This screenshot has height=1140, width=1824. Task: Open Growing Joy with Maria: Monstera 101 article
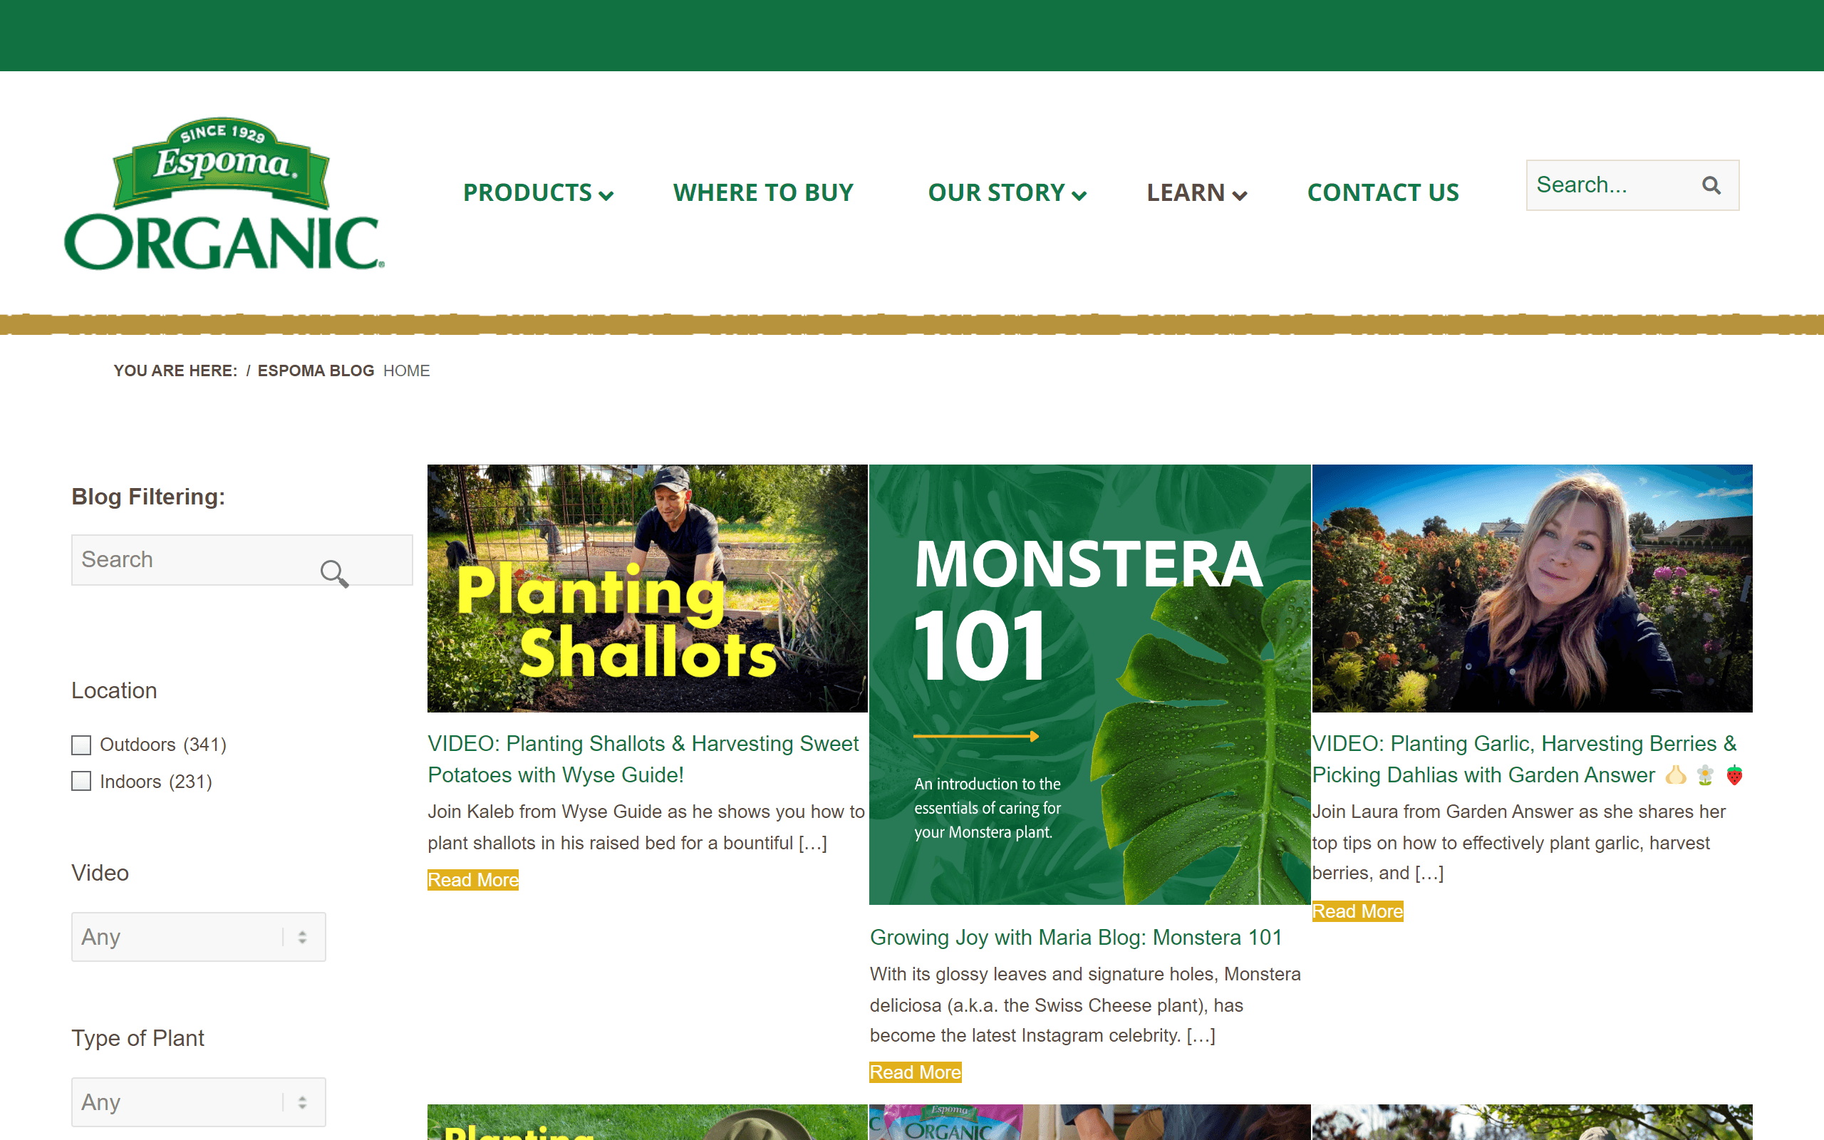(x=1077, y=937)
